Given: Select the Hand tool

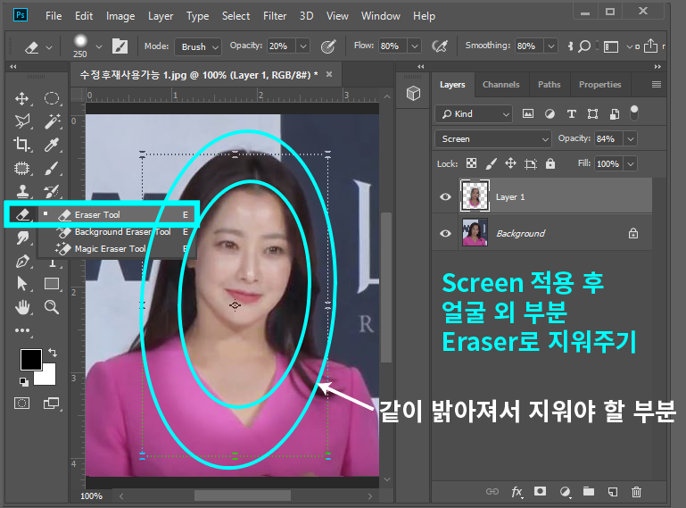Looking at the screenshot, I should pyautogui.click(x=22, y=307).
